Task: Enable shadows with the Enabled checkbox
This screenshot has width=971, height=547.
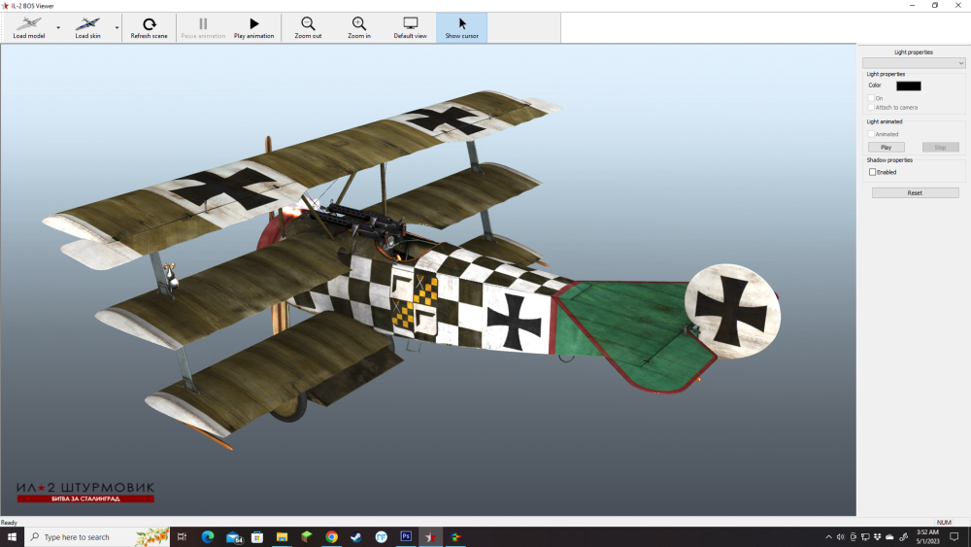Action: pyautogui.click(x=872, y=172)
